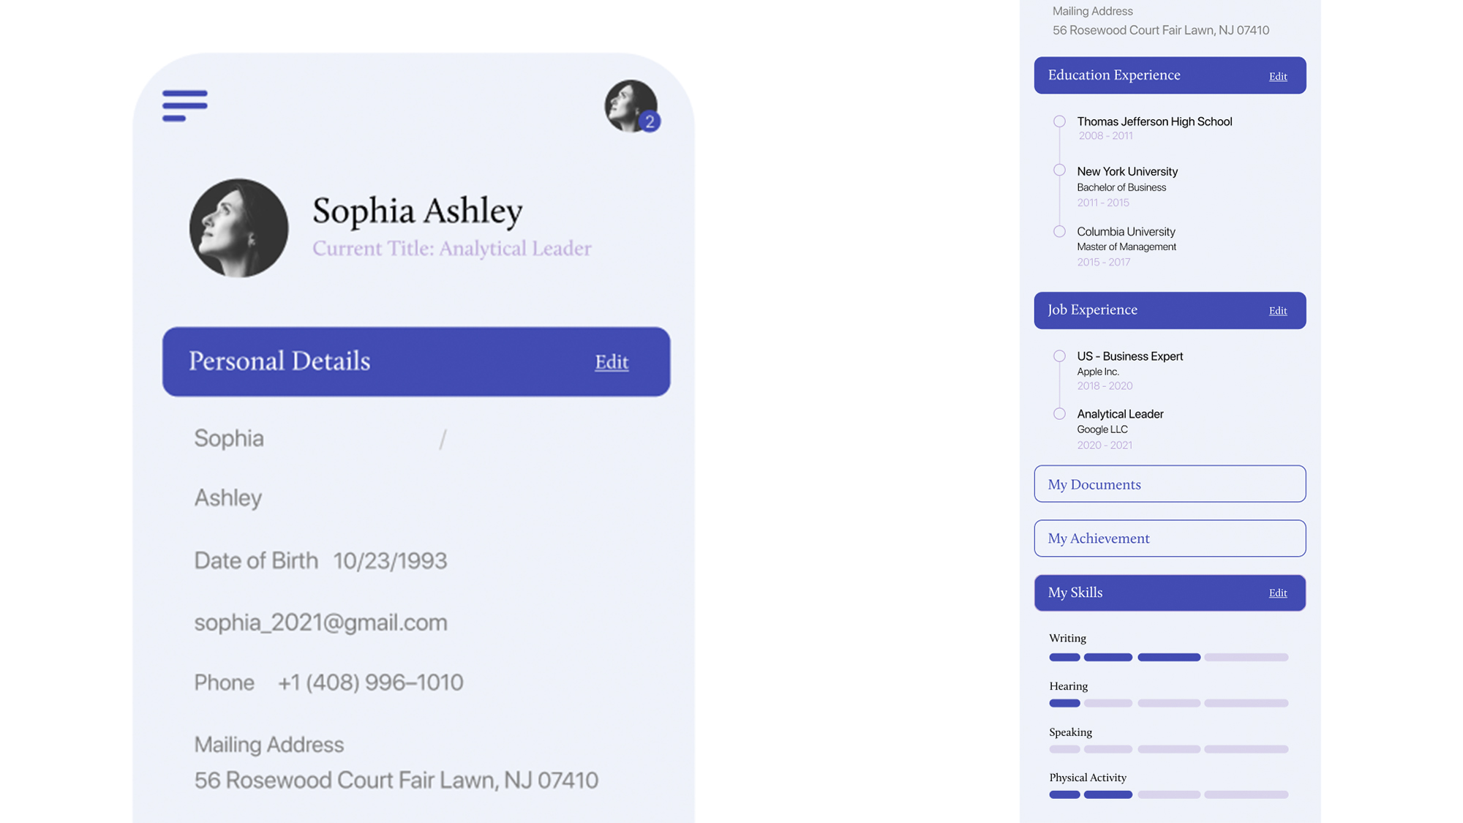Screen dimensions: 1463x823
Task: Edit the My Skills section
Action: pyautogui.click(x=1277, y=593)
